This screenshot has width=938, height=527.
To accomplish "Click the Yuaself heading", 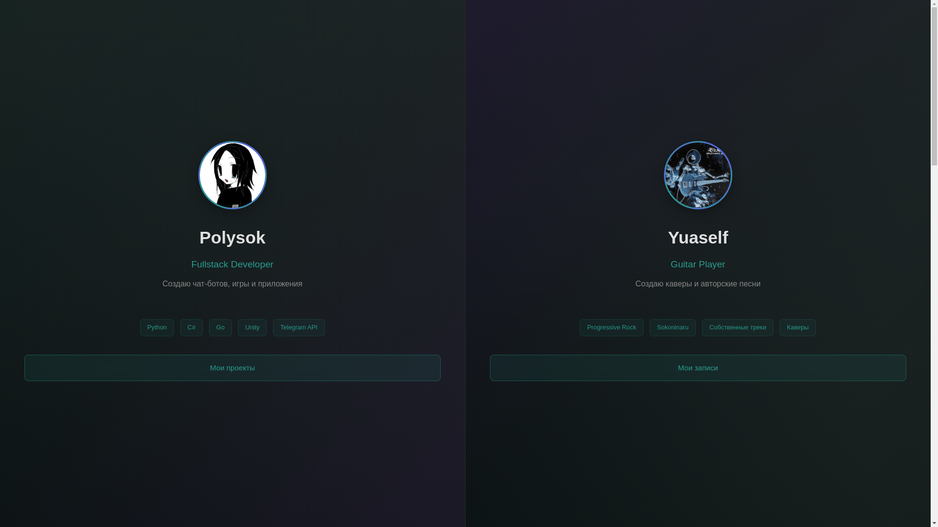I will (698, 238).
